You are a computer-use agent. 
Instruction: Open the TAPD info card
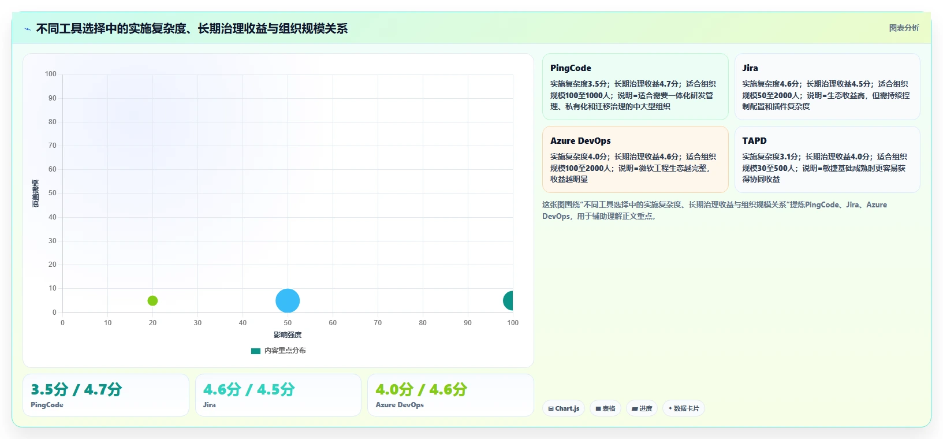(827, 159)
